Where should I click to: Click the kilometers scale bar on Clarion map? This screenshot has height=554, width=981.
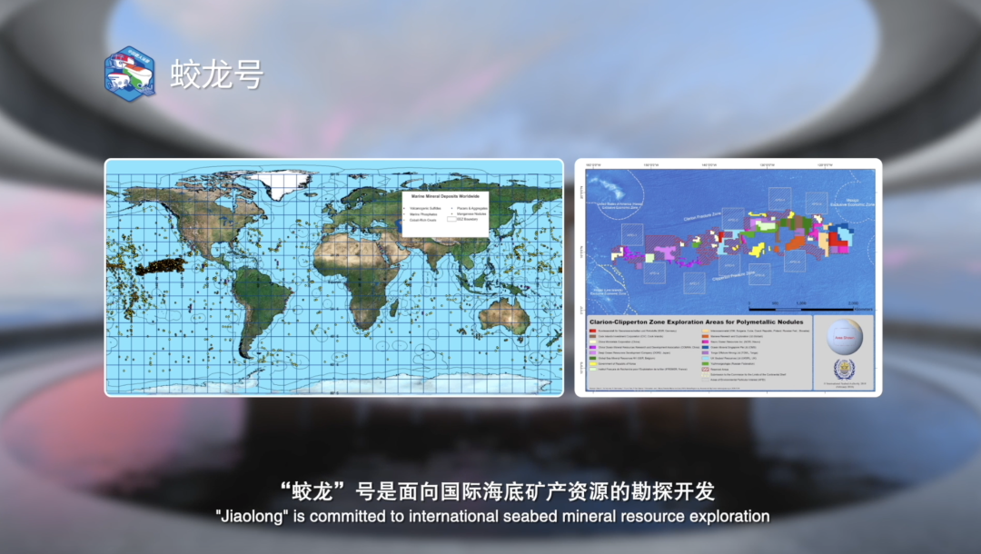point(803,309)
